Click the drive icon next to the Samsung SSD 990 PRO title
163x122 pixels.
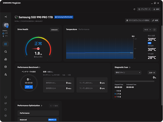[16, 17]
